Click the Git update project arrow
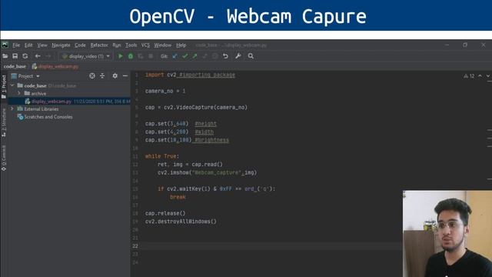The height and width of the screenshot is (277, 492). click(x=175, y=56)
